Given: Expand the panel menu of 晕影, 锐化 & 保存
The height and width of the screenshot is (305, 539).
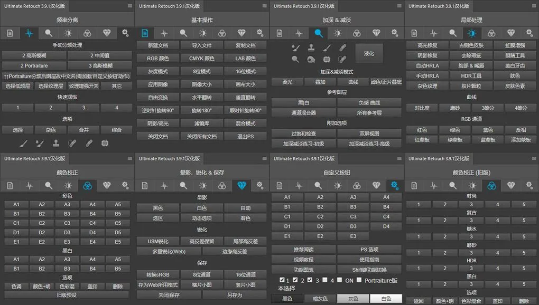Looking at the screenshot, I should pos(264,158).
